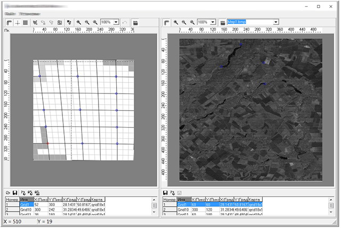Image resolution: width=341 pixels, height=228 pixels.
Task: Select the corner tool in right toolbar
Action: coord(167,22)
